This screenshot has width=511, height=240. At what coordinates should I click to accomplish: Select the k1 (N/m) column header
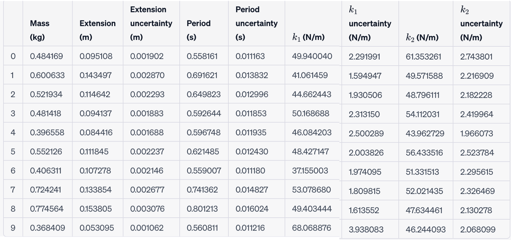click(308, 37)
